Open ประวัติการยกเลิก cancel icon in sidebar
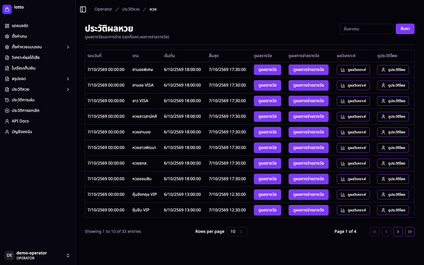 point(7,111)
